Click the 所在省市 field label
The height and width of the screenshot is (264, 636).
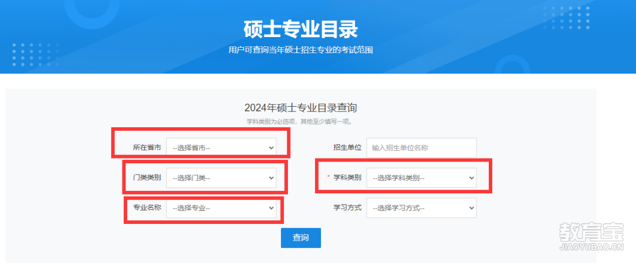coord(147,148)
